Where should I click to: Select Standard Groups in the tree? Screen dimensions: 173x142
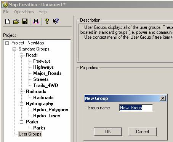tap(34, 49)
